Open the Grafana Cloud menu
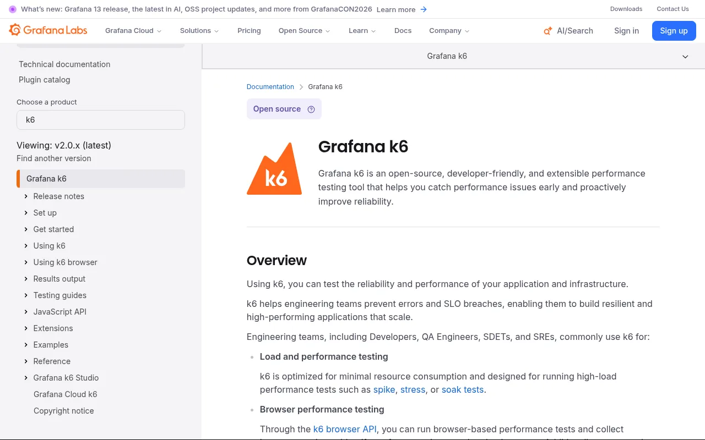The width and height of the screenshot is (705, 440). 133,31
